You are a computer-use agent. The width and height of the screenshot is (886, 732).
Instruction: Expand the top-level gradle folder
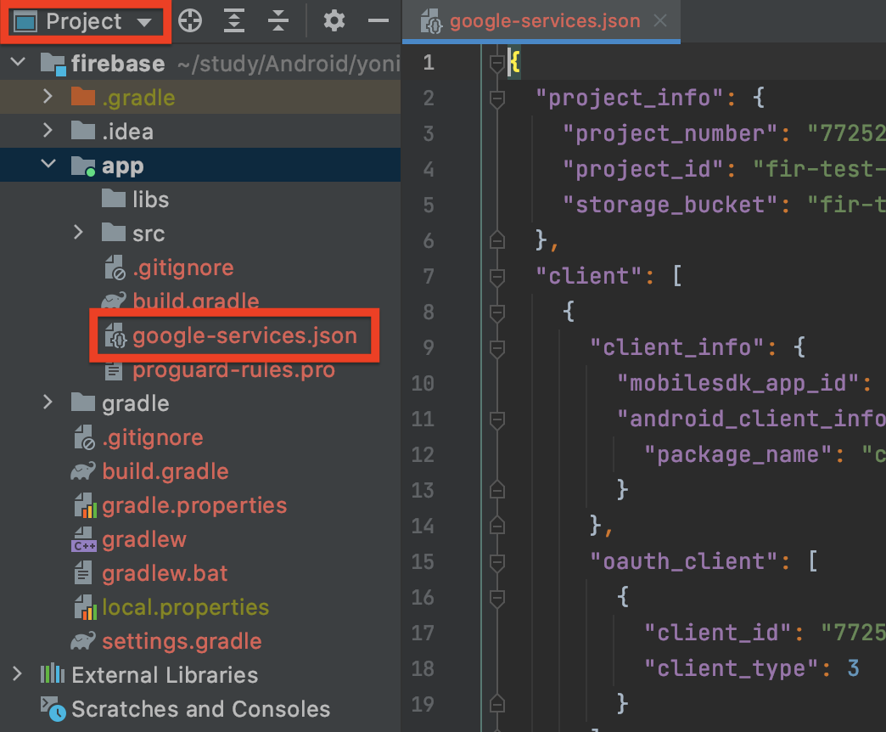click(x=48, y=403)
